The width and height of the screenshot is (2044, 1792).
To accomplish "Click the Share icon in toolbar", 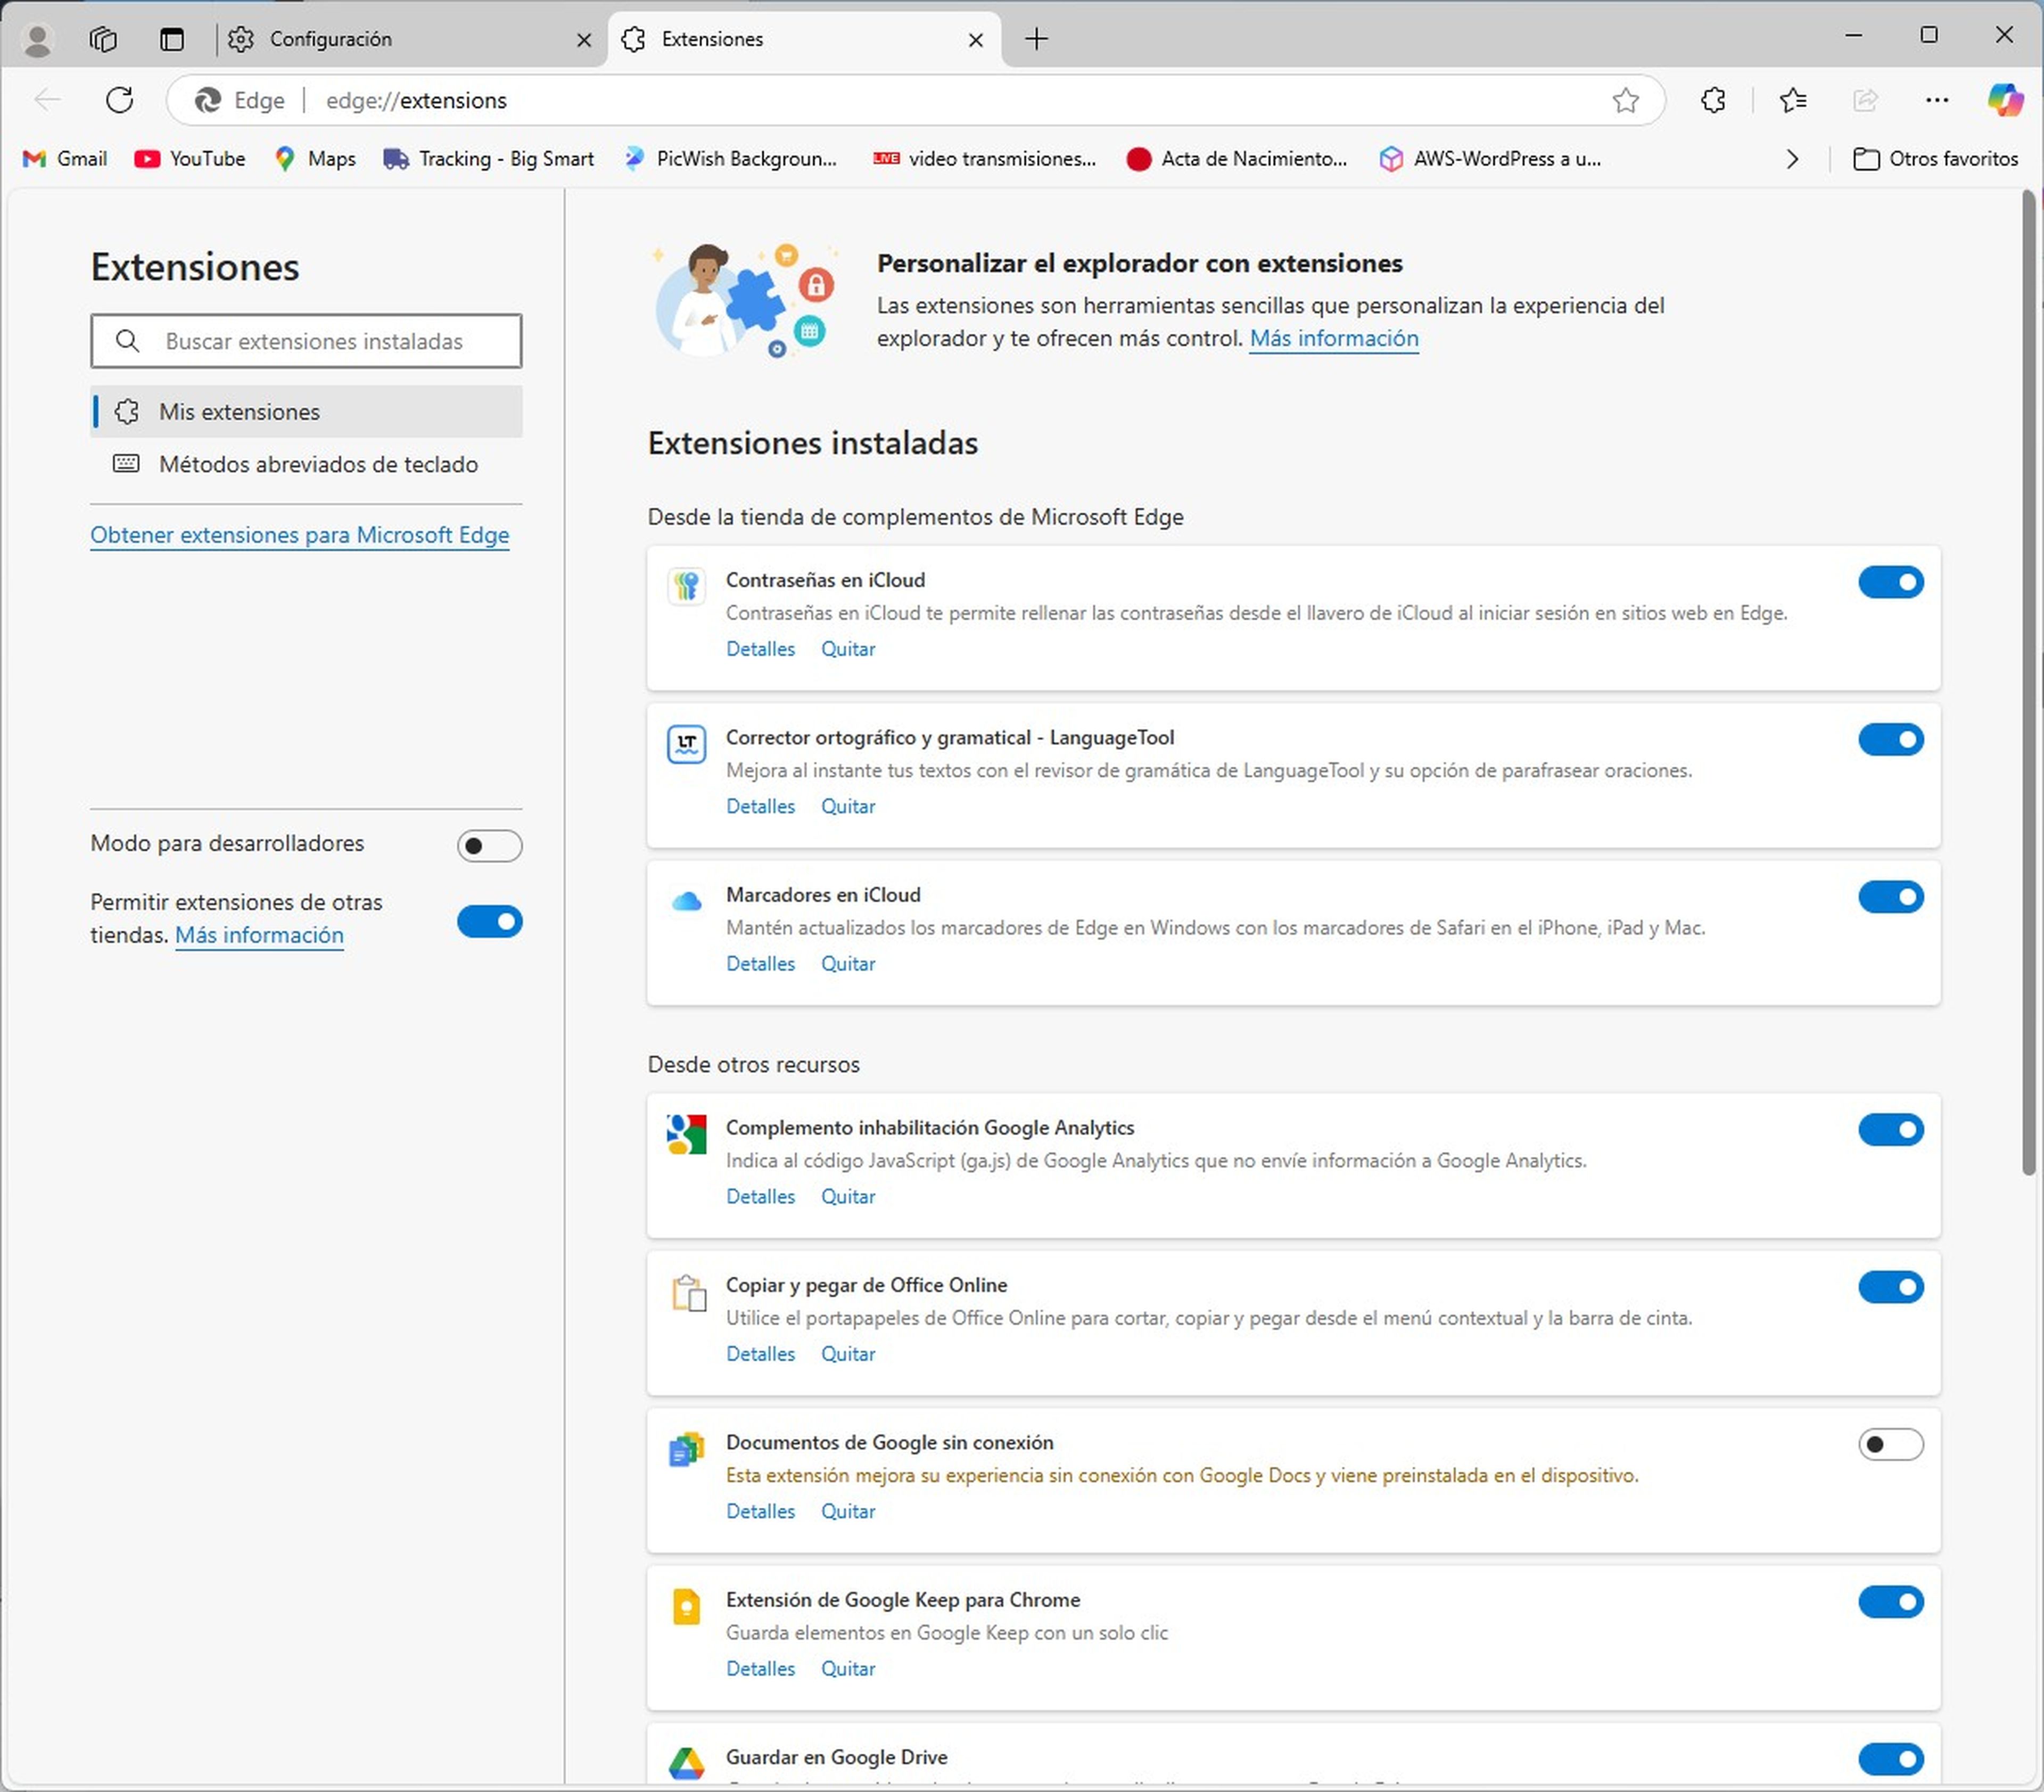I will point(1865,100).
